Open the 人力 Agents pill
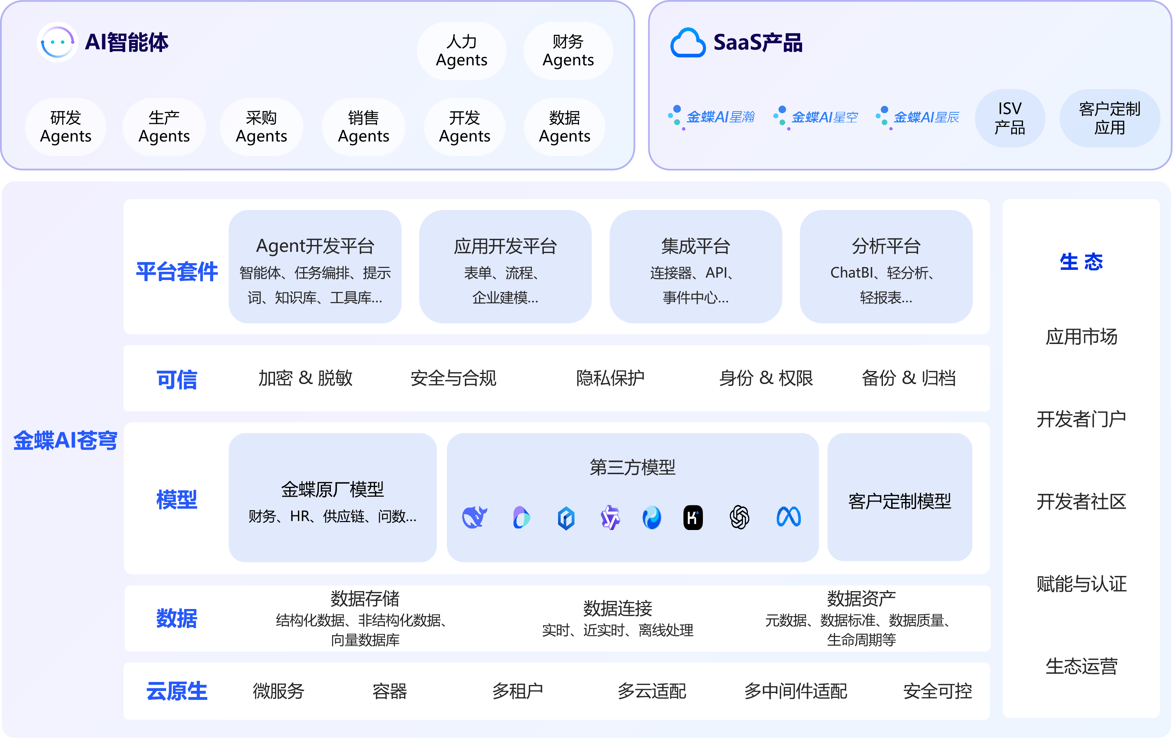This screenshot has width=1173, height=740. (x=461, y=51)
